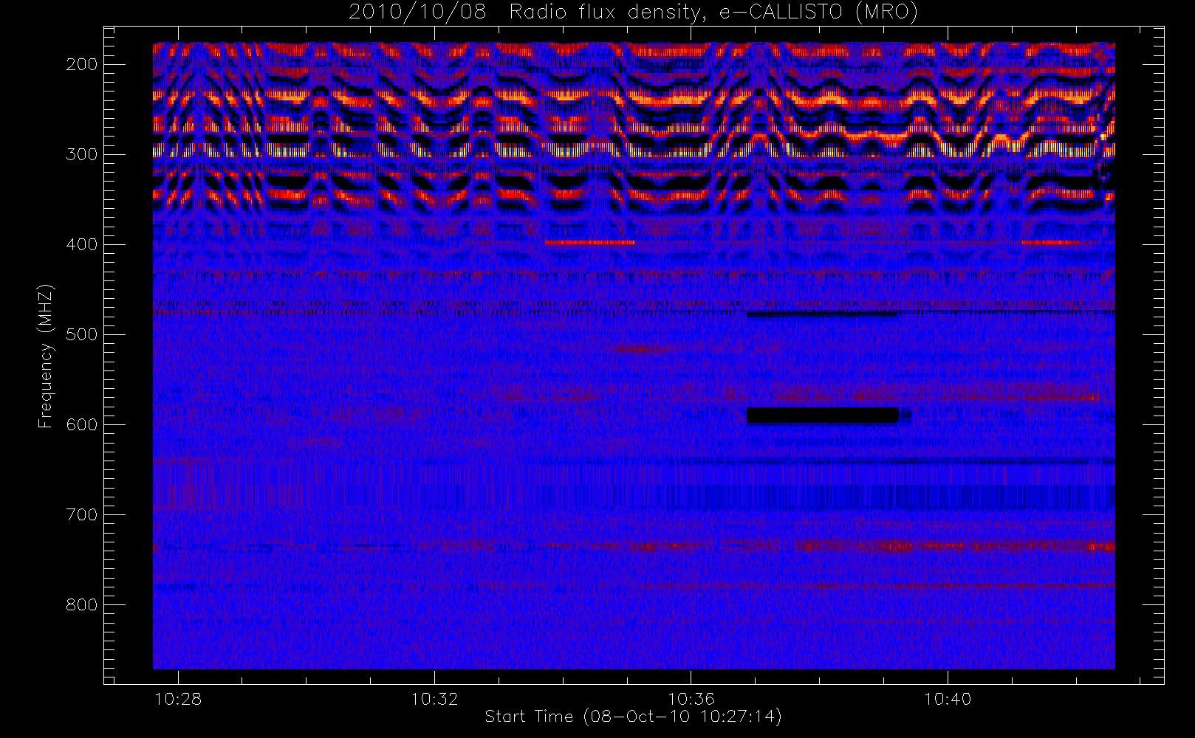Click the 10:40 time tick label
The width and height of the screenshot is (1195, 738).
(948, 699)
